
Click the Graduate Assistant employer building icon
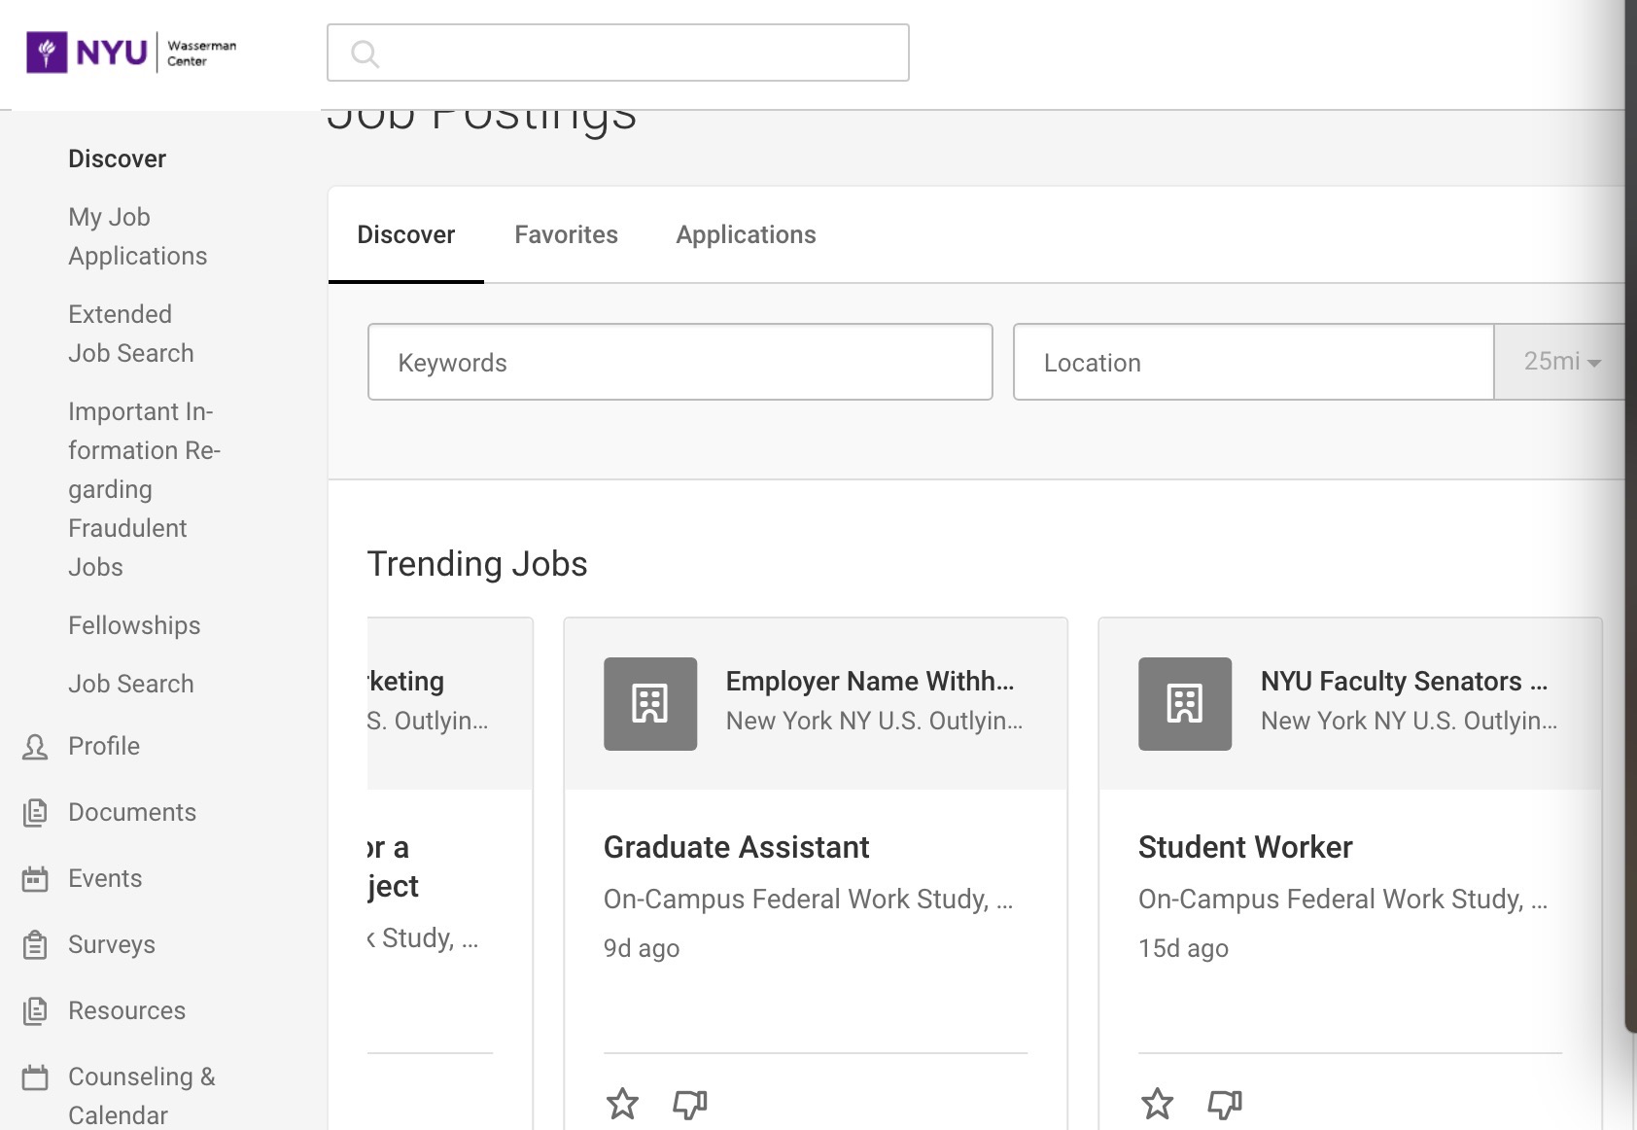[650, 703]
